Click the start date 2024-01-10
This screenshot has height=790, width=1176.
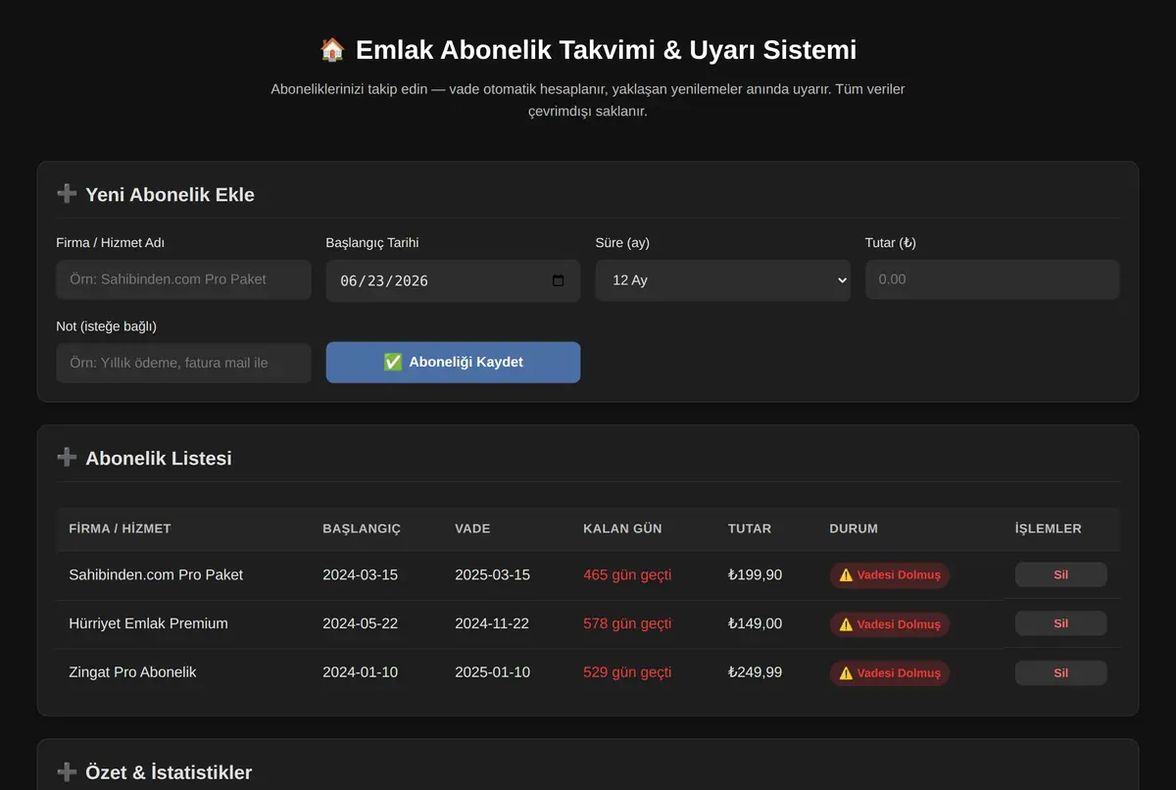[x=360, y=672]
